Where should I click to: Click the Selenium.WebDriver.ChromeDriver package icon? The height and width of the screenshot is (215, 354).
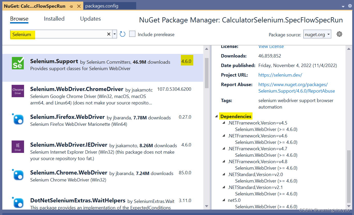coord(18,91)
